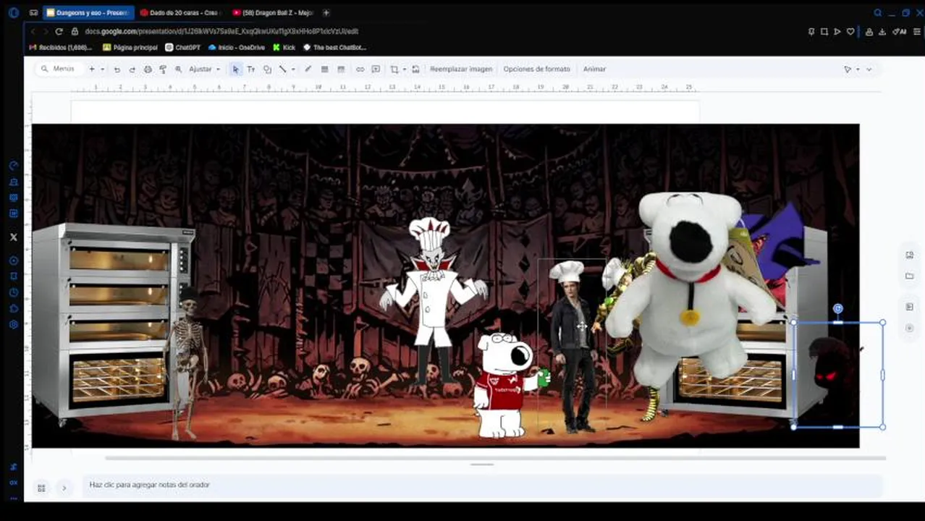Screen dimensions: 925x521
Task: Open the sidebar settings gear
Action: [13, 325]
